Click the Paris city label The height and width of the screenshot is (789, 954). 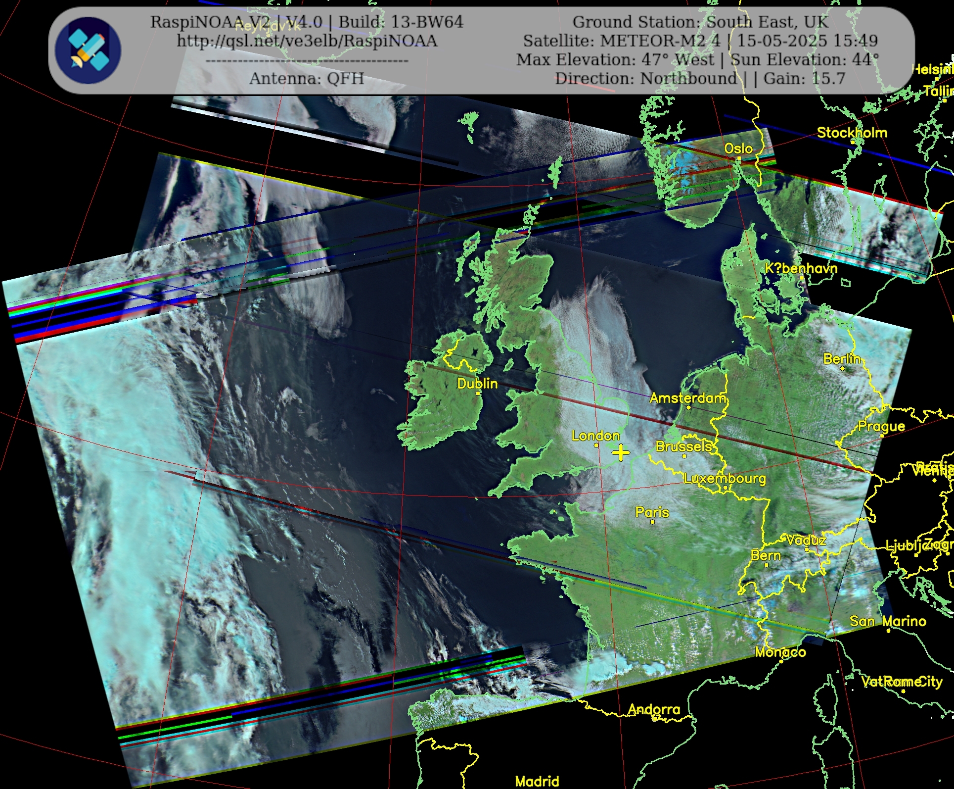tap(652, 512)
